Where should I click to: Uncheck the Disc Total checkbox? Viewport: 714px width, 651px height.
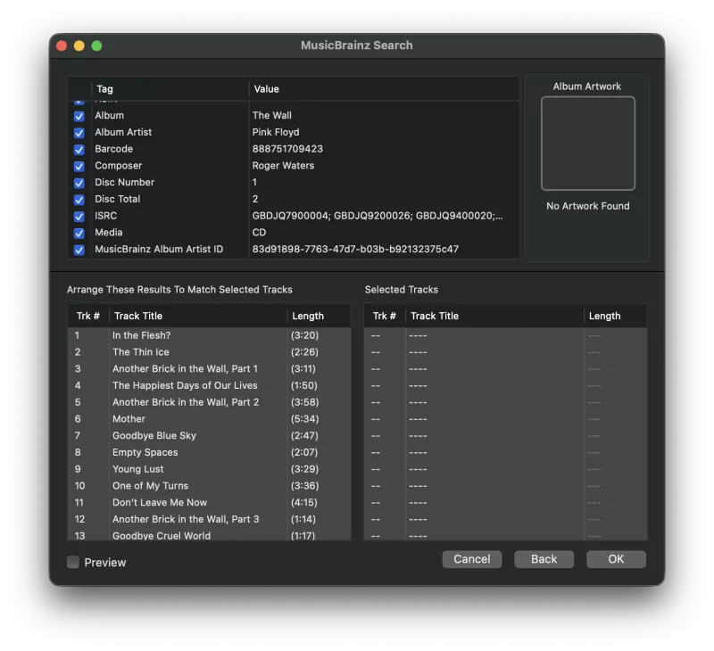click(x=79, y=200)
